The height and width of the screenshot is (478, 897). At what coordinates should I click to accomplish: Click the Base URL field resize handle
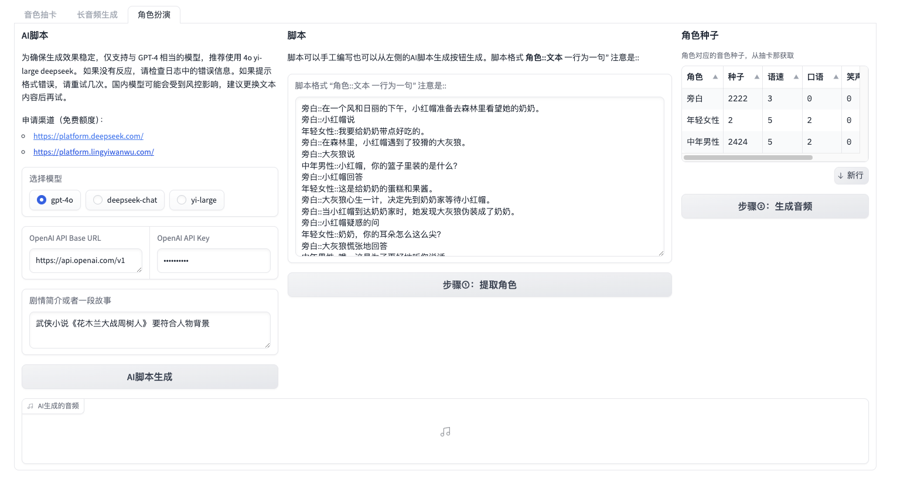pos(139,269)
